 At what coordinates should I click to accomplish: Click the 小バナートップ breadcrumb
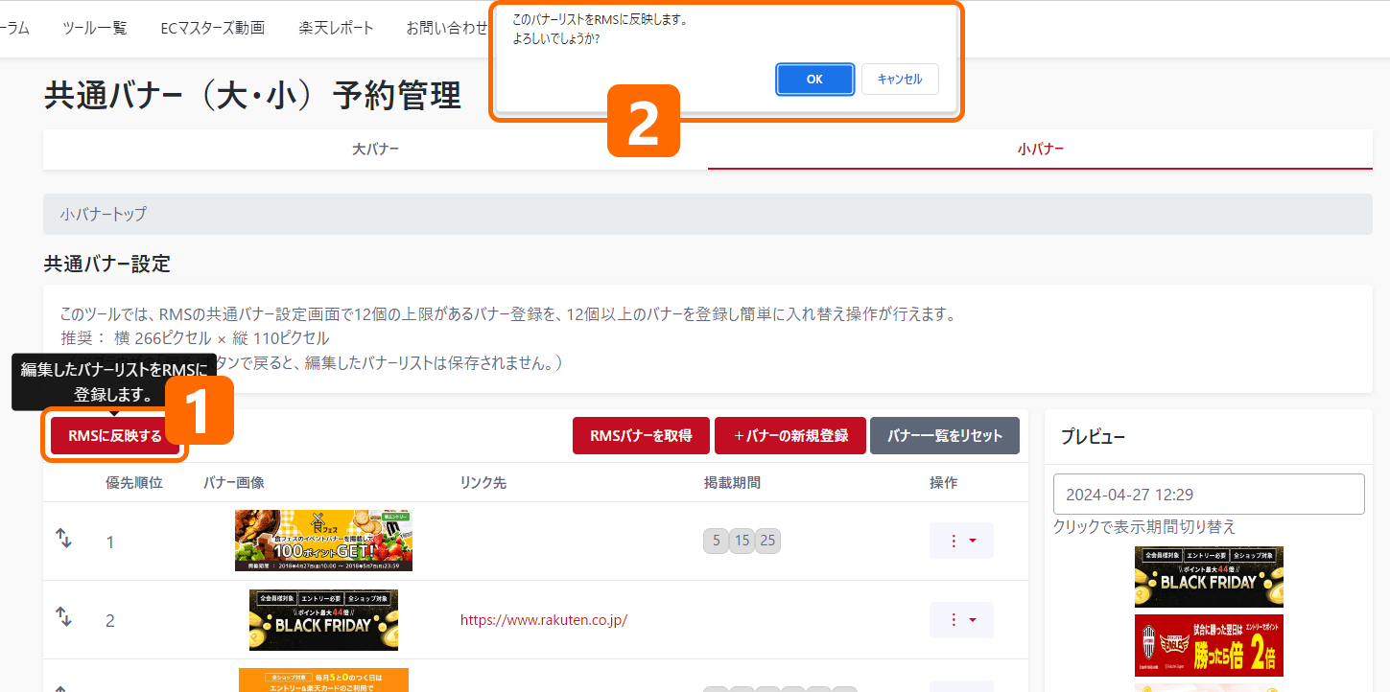pos(104,214)
